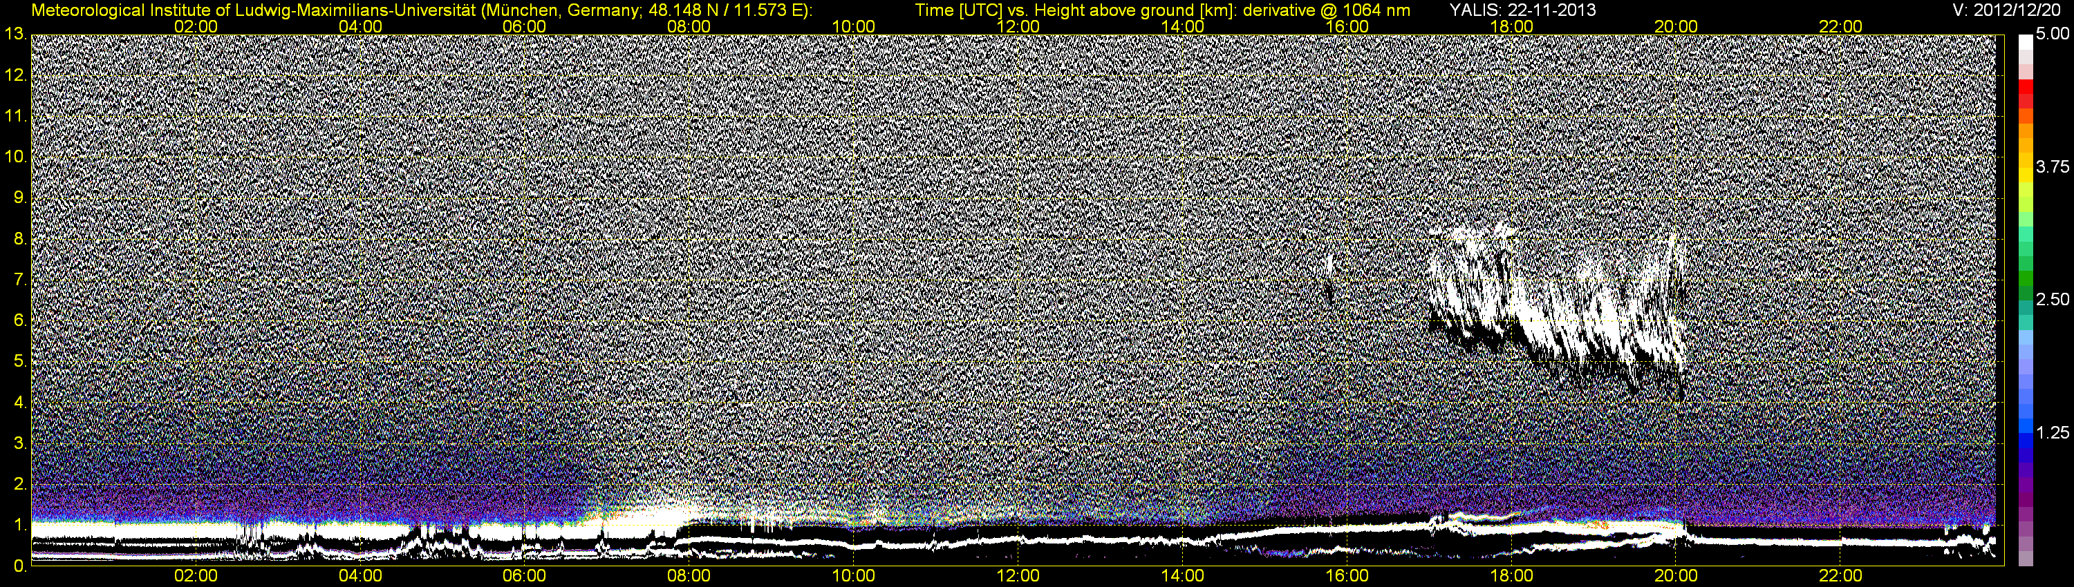Click the 02:00 label on the top time axis
Image resolution: width=2074 pixels, height=587 pixels.
coord(196,26)
